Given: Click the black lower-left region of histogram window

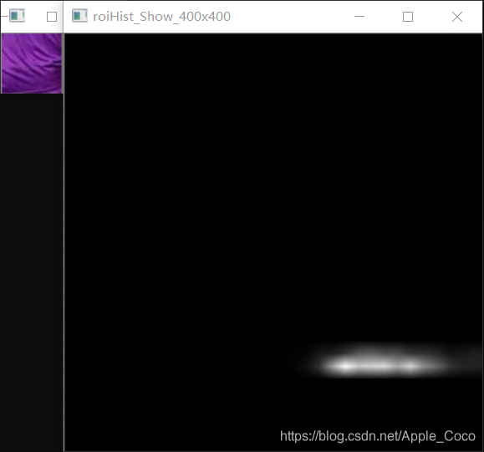Looking at the screenshot, I should [155, 401].
